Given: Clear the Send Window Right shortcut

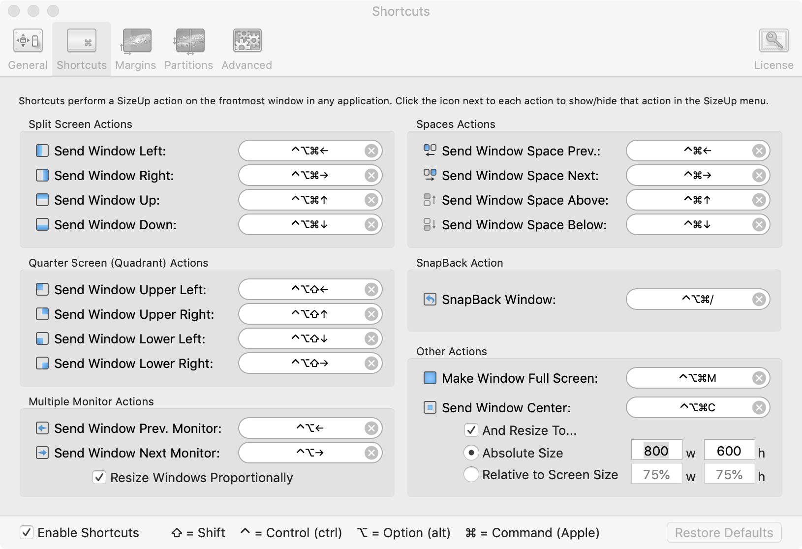Looking at the screenshot, I should tap(371, 175).
